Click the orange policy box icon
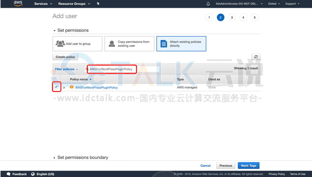 click(71, 87)
